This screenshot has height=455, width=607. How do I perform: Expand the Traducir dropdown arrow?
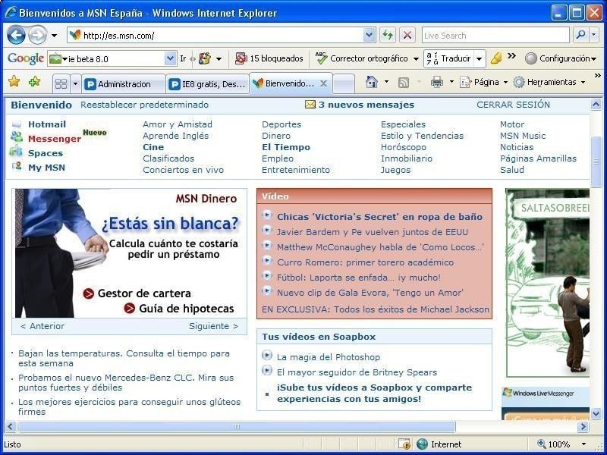[480, 59]
